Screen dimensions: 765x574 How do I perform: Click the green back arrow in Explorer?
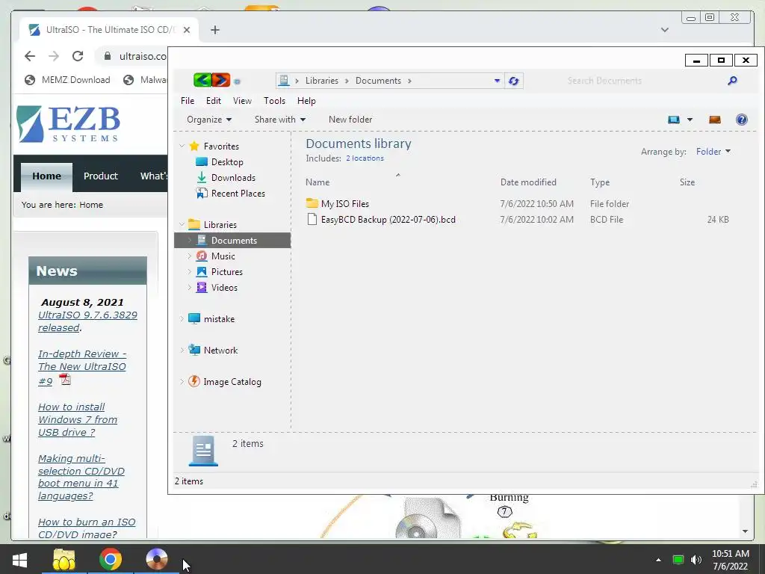point(202,80)
